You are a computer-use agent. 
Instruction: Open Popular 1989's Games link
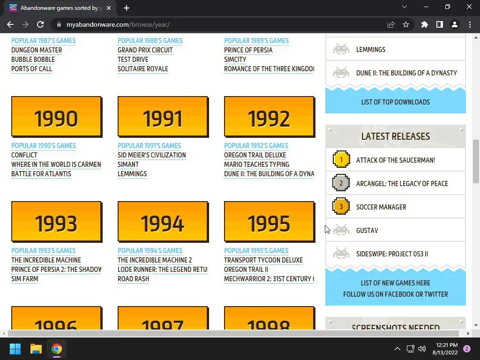click(256, 41)
